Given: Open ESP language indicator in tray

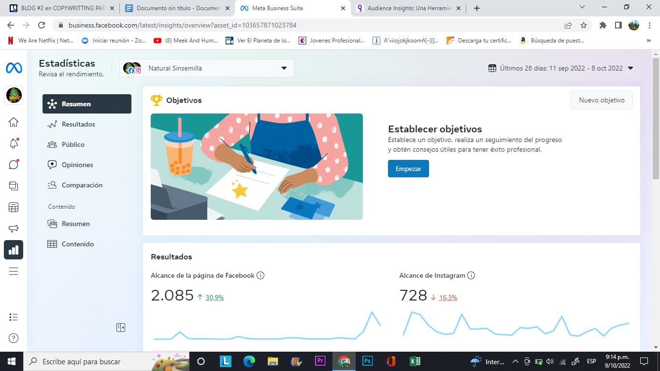Looking at the screenshot, I should coord(591,361).
